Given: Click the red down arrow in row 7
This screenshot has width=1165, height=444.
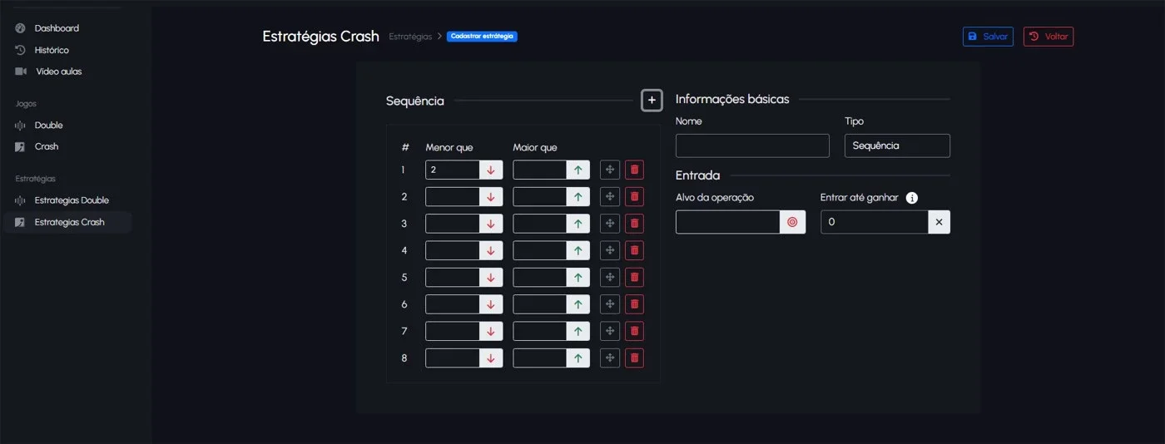Looking at the screenshot, I should coord(491,331).
